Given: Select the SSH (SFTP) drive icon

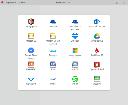Looking at the screenshot, I should point(31,65).
